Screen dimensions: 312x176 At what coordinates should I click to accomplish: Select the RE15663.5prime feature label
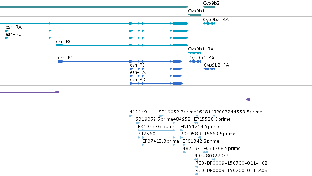tap(217, 134)
